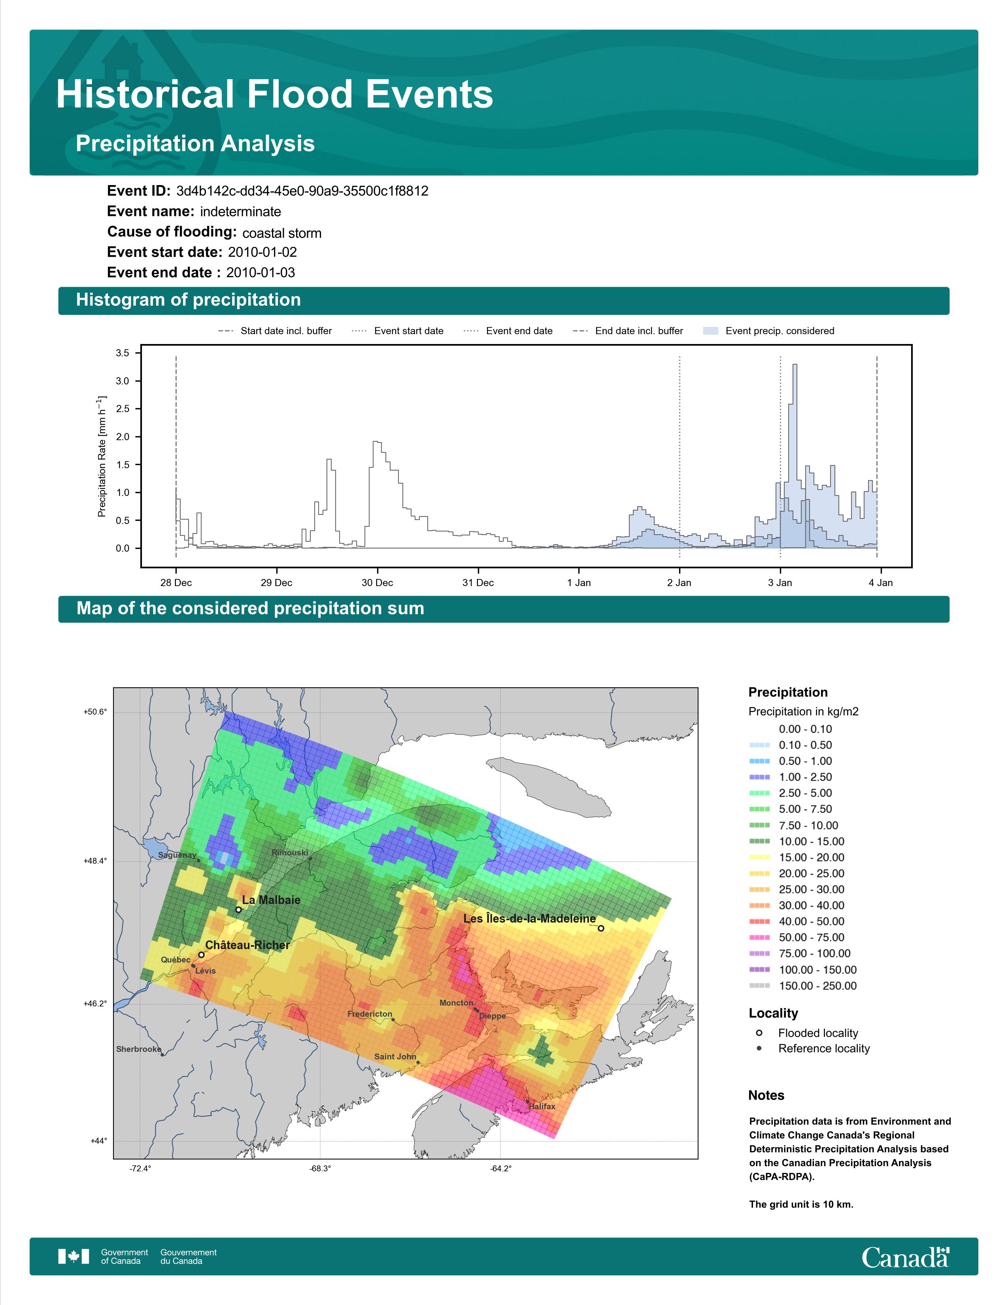
Task: Click 'The grid unit is 10 km.' note
Action: (x=801, y=1204)
